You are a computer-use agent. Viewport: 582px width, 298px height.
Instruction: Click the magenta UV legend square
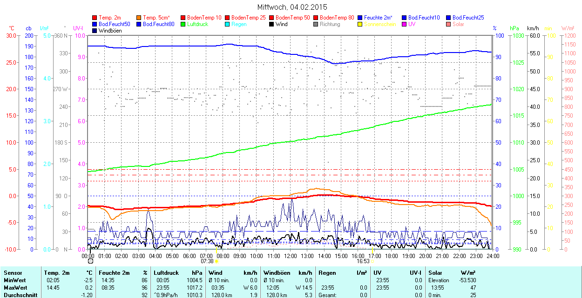tap(405, 24)
